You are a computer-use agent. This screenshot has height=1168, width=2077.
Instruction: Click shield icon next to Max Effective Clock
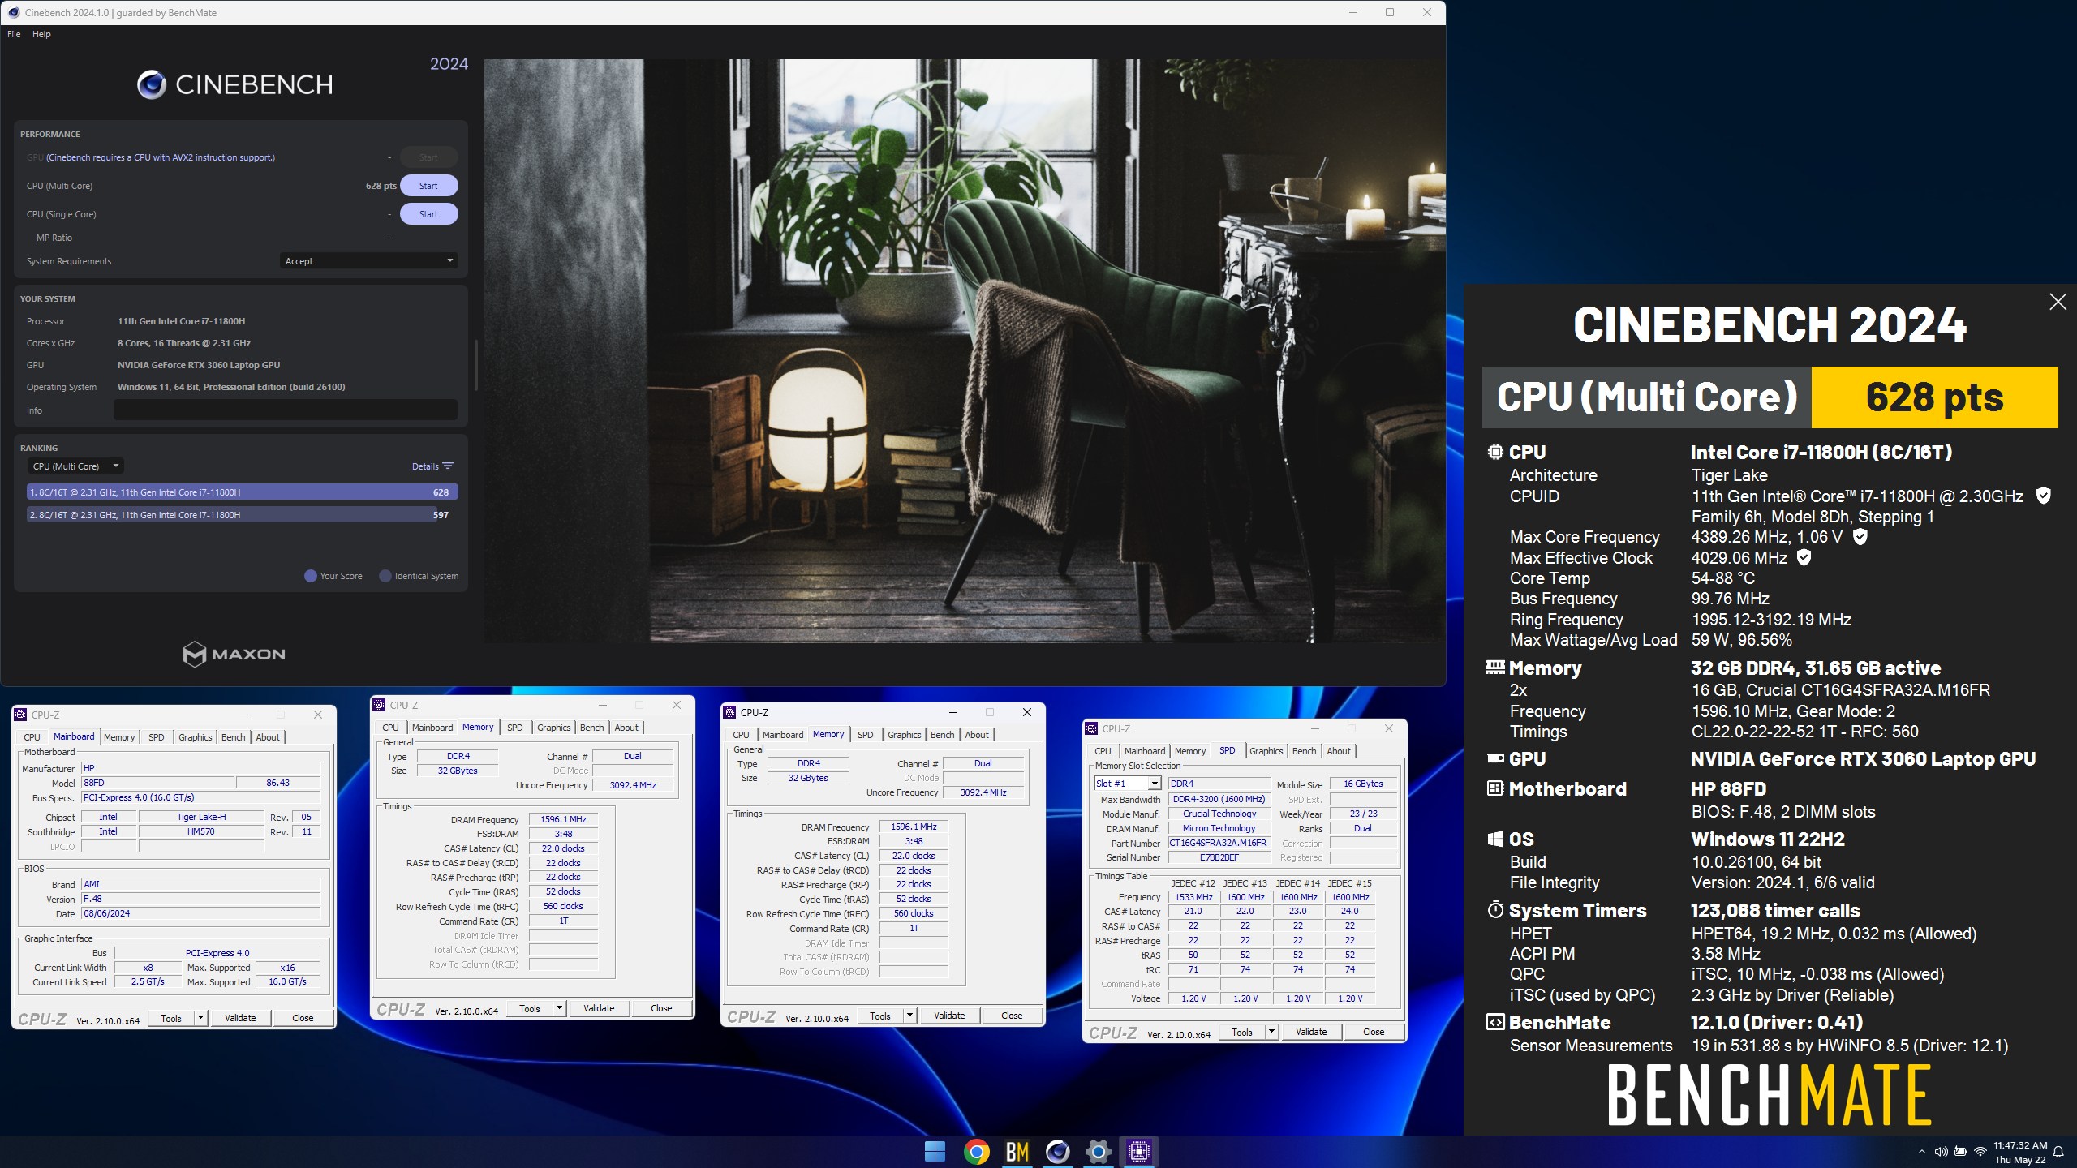tap(1804, 557)
